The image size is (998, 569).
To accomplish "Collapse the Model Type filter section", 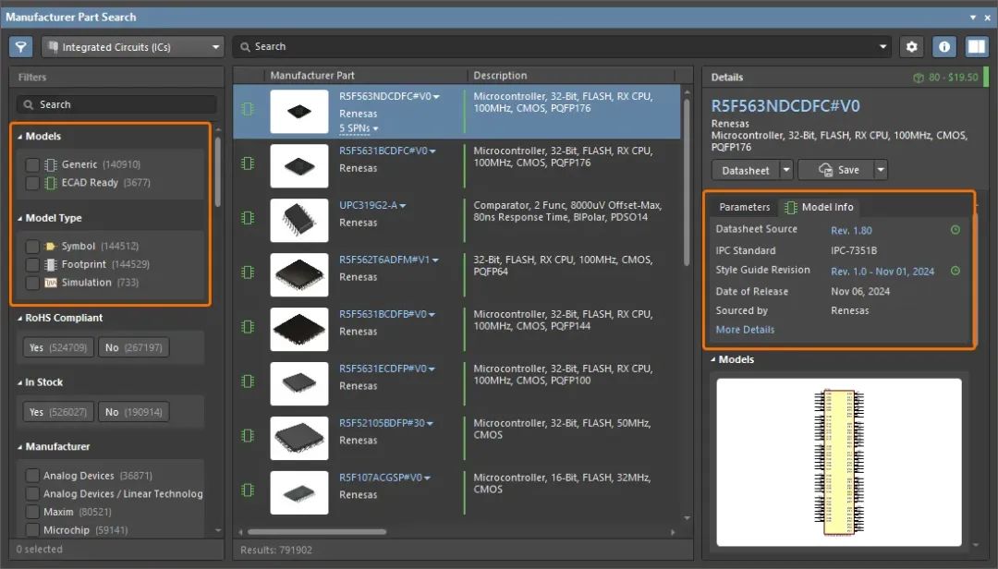I will pyautogui.click(x=19, y=218).
